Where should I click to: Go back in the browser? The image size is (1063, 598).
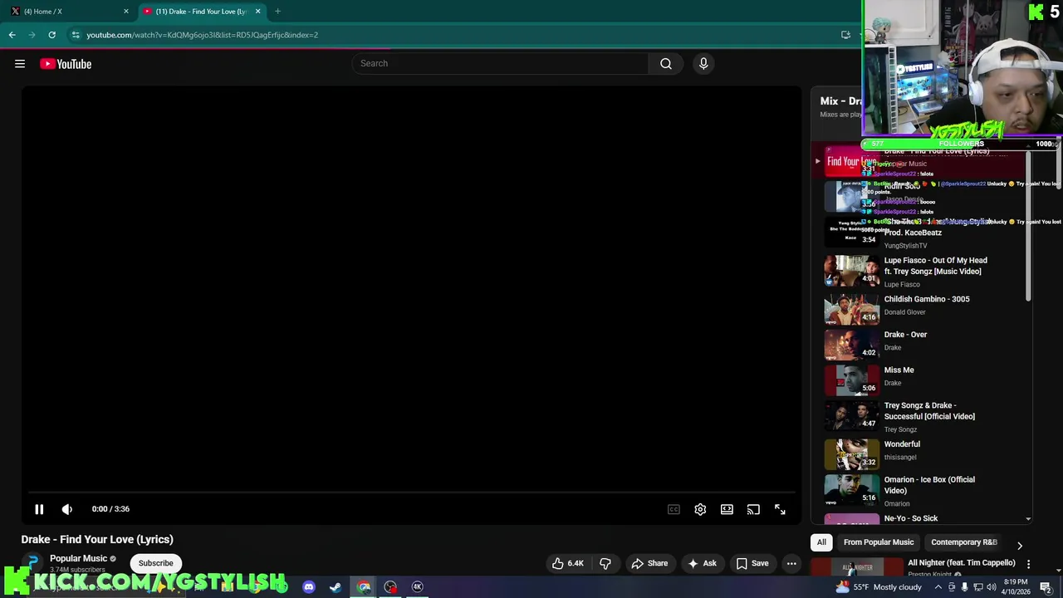click(x=12, y=35)
